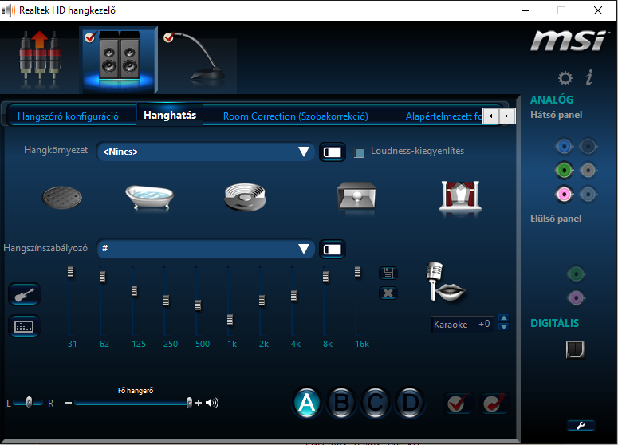Click the guitar equalizer preset button

coord(24,294)
